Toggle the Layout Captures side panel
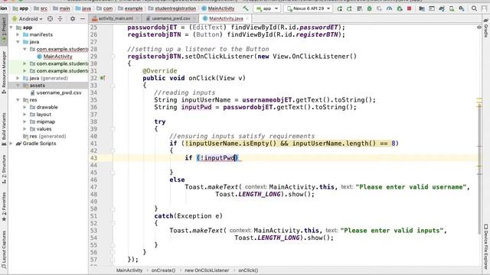This screenshot has height=275, width=490. (4, 250)
